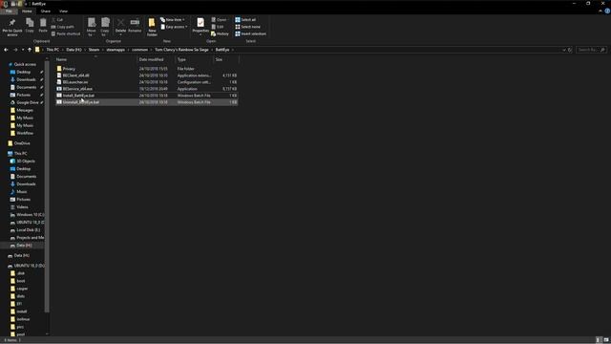The image size is (611, 344).
Task: Click Edit in the Open group
Action: click(x=218, y=27)
